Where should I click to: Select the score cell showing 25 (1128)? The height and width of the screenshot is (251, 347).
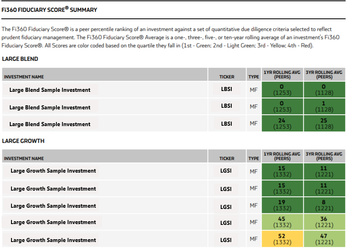325,124
